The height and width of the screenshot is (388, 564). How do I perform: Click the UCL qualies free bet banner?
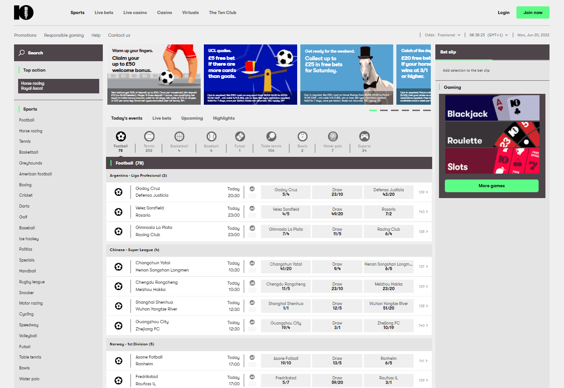click(251, 74)
